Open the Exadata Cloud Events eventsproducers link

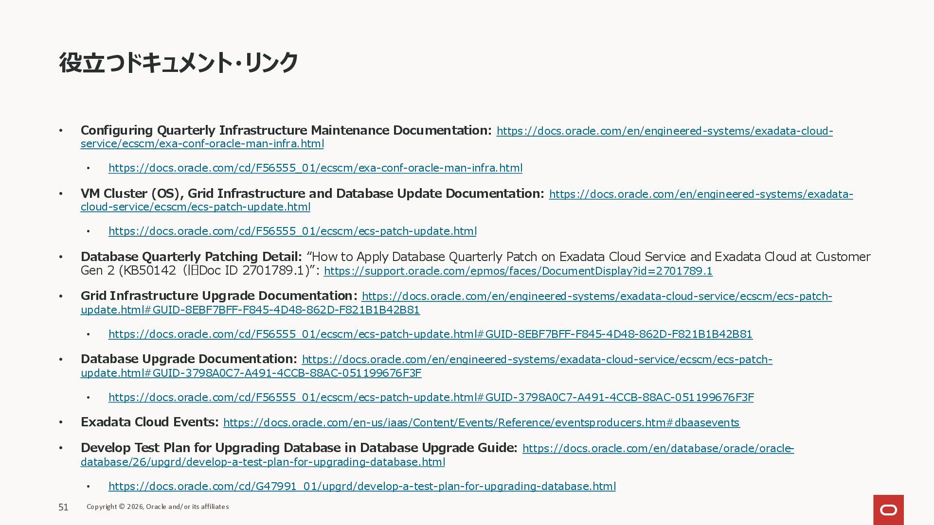tap(481, 423)
